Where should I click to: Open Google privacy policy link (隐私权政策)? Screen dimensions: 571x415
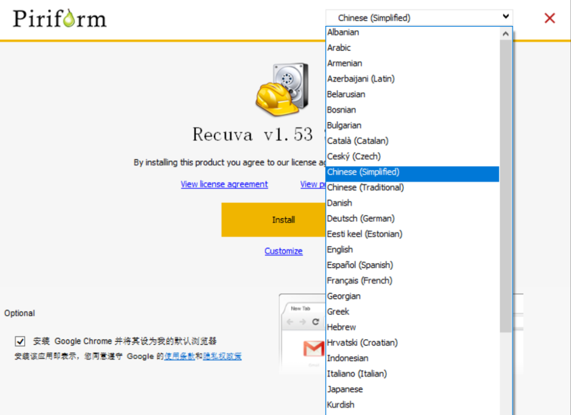tap(222, 356)
